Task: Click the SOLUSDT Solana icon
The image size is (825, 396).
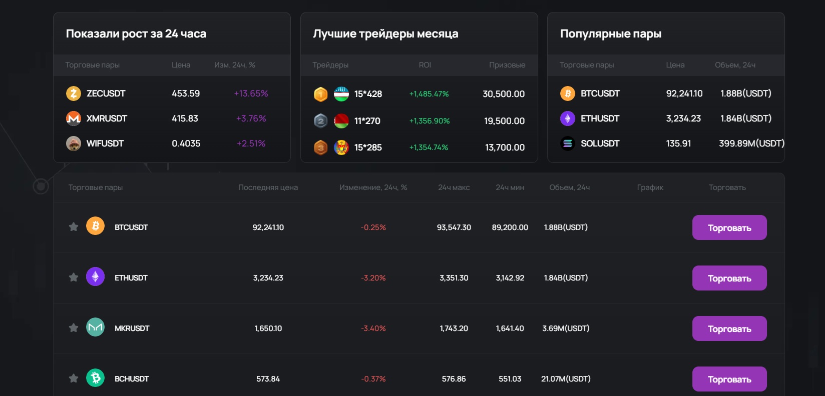Action: click(568, 143)
